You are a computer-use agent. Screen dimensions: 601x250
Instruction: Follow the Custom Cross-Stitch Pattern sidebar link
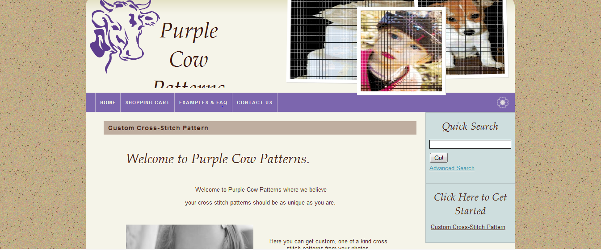[x=468, y=227]
